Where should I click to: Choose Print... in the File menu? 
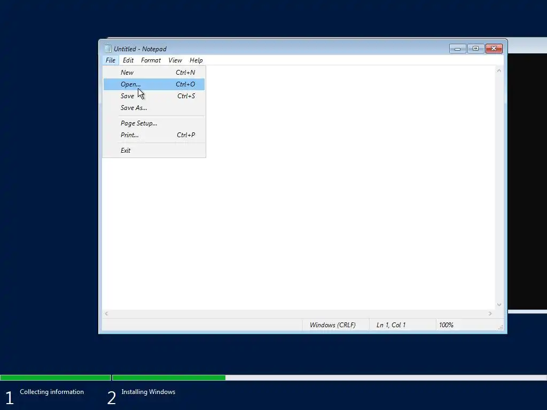(154, 135)
